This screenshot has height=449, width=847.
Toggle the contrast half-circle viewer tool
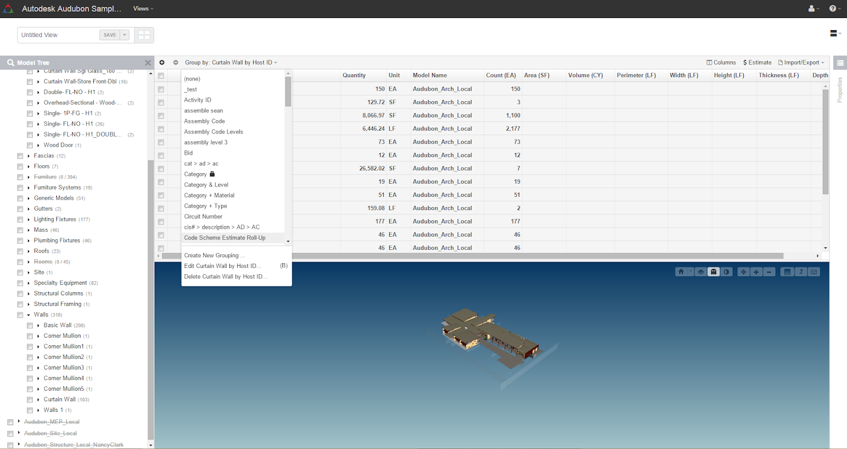[x=726, y=272]
